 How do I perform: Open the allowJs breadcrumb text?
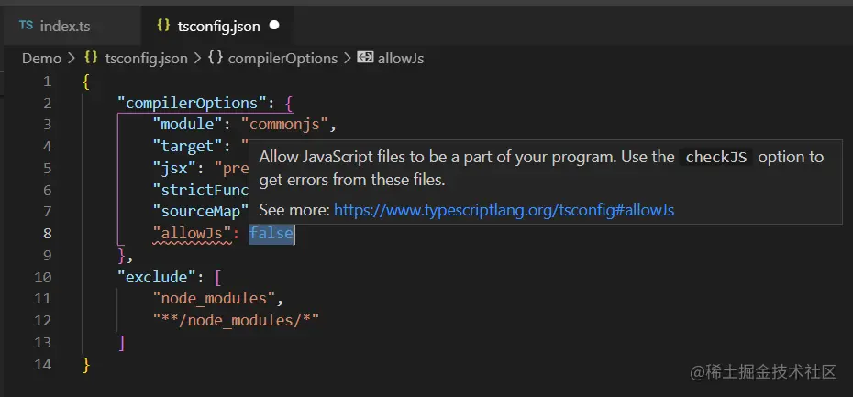point(401,58)
